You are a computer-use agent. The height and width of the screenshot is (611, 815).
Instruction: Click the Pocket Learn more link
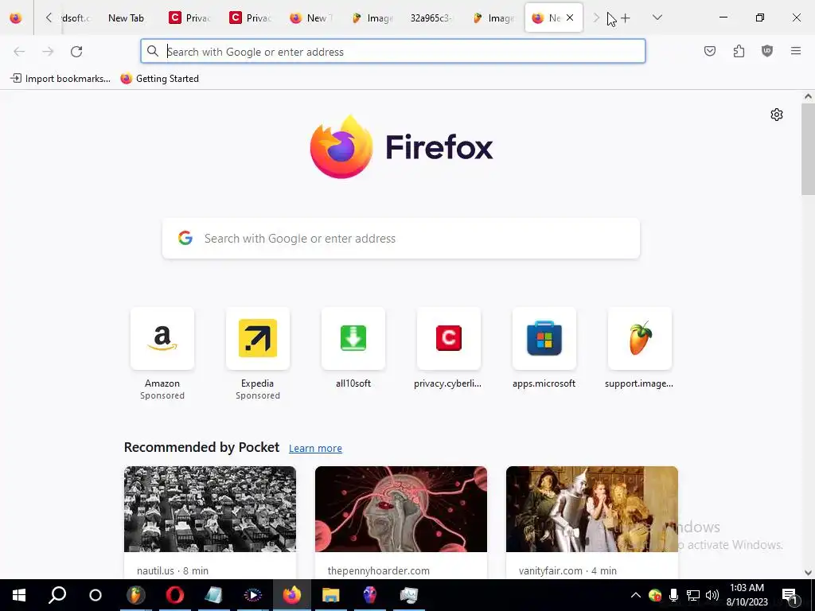[315, 448]
